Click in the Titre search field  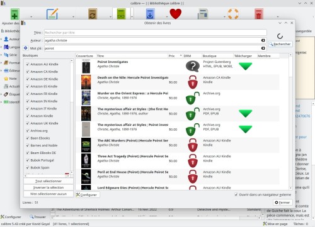click(156, 33)
